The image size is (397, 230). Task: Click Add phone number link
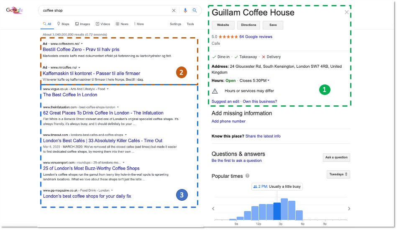point(228,121)
